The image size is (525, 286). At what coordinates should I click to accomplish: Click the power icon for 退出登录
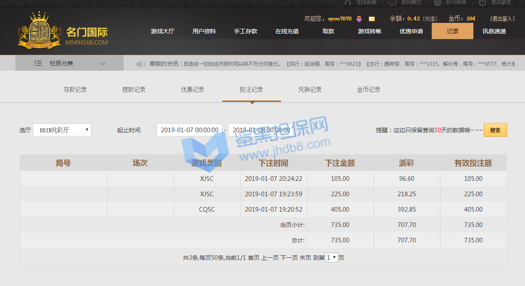click(483, 2)
